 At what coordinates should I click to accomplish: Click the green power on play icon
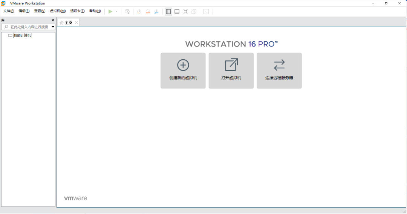110,11
